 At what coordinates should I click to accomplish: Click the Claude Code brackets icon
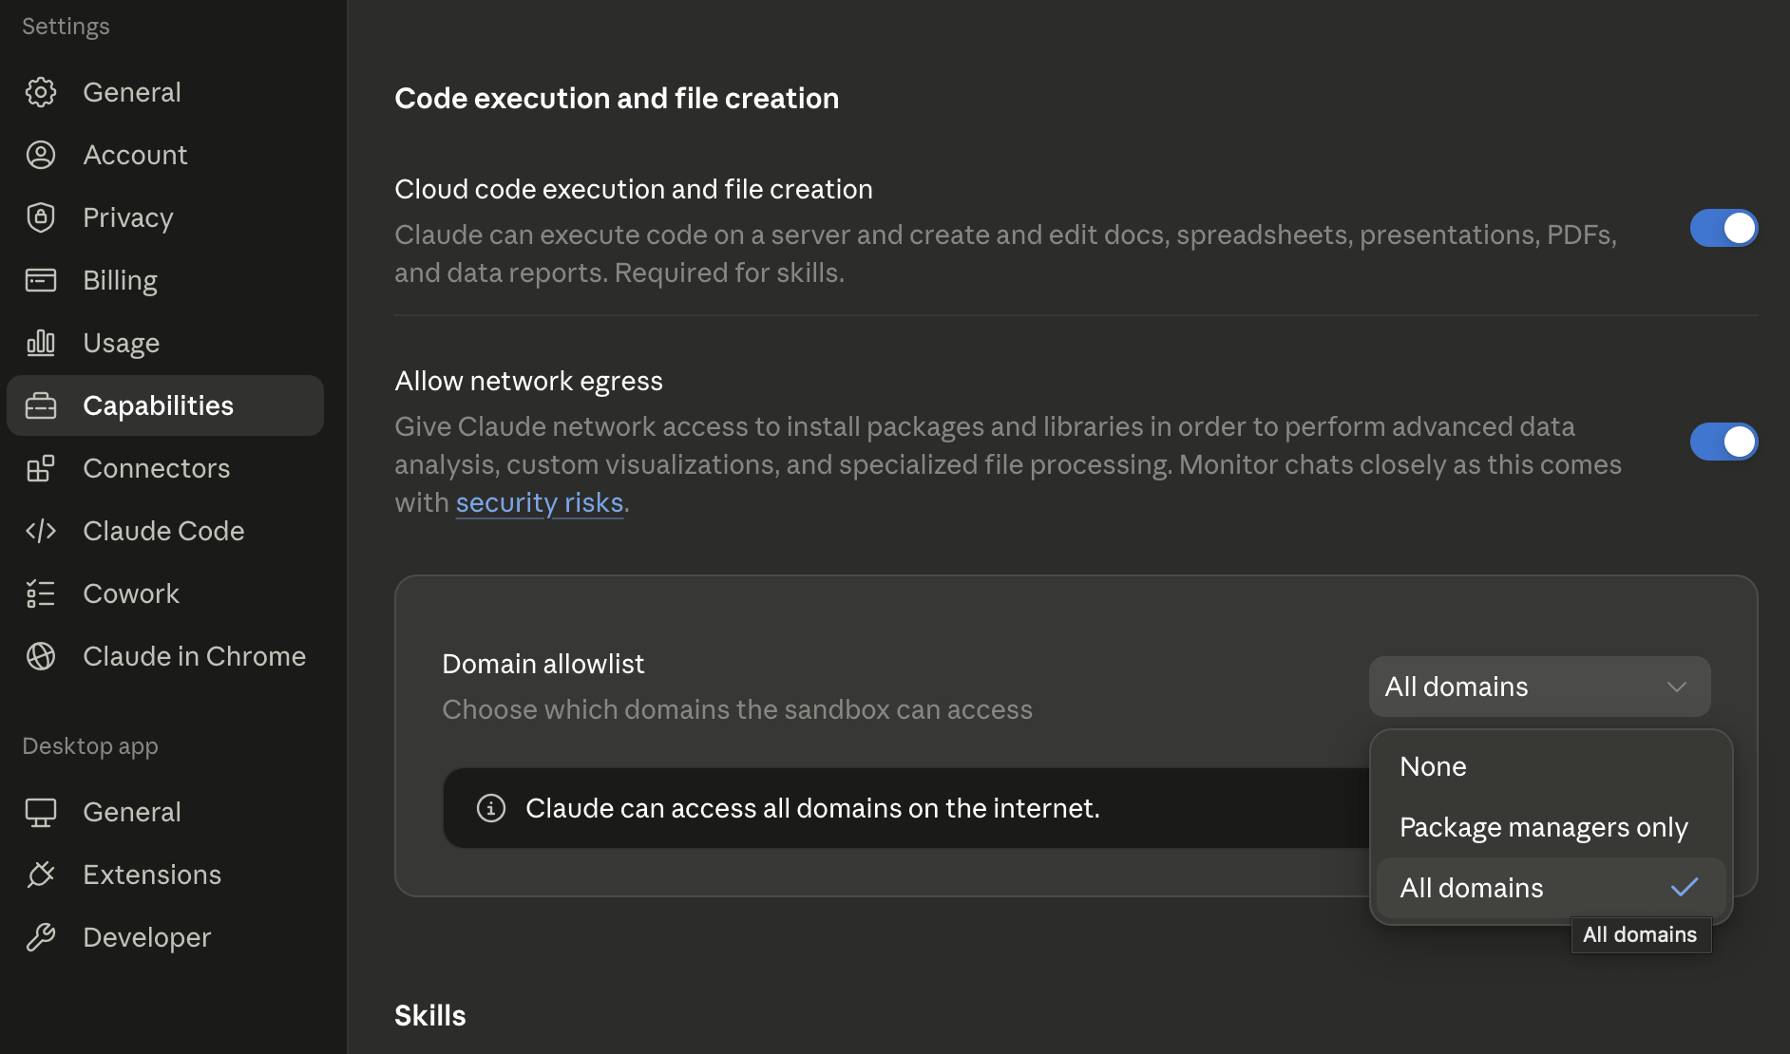(x=41, y=531)
